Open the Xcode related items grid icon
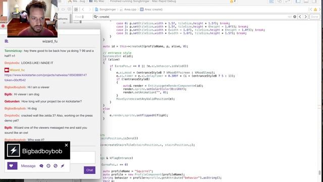Screen dimensions: 323x182 76,10
